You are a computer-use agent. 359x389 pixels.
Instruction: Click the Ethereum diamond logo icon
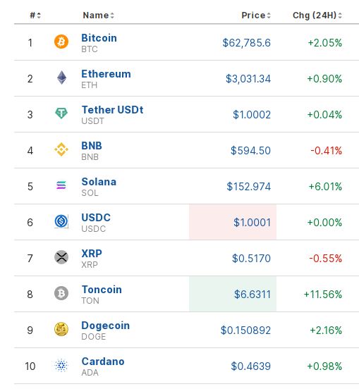pyautogui.click(x=61, y=78)
